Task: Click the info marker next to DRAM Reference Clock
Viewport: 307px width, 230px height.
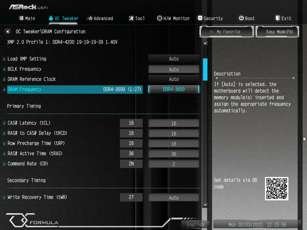Action: pyautogui.click(x=4, y=79)
